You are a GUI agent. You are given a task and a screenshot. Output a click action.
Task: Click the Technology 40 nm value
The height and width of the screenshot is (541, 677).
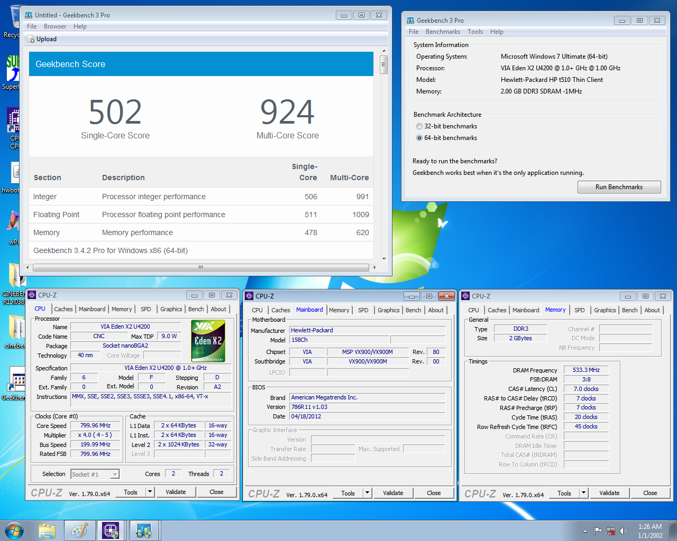click(x=85, y=355)
